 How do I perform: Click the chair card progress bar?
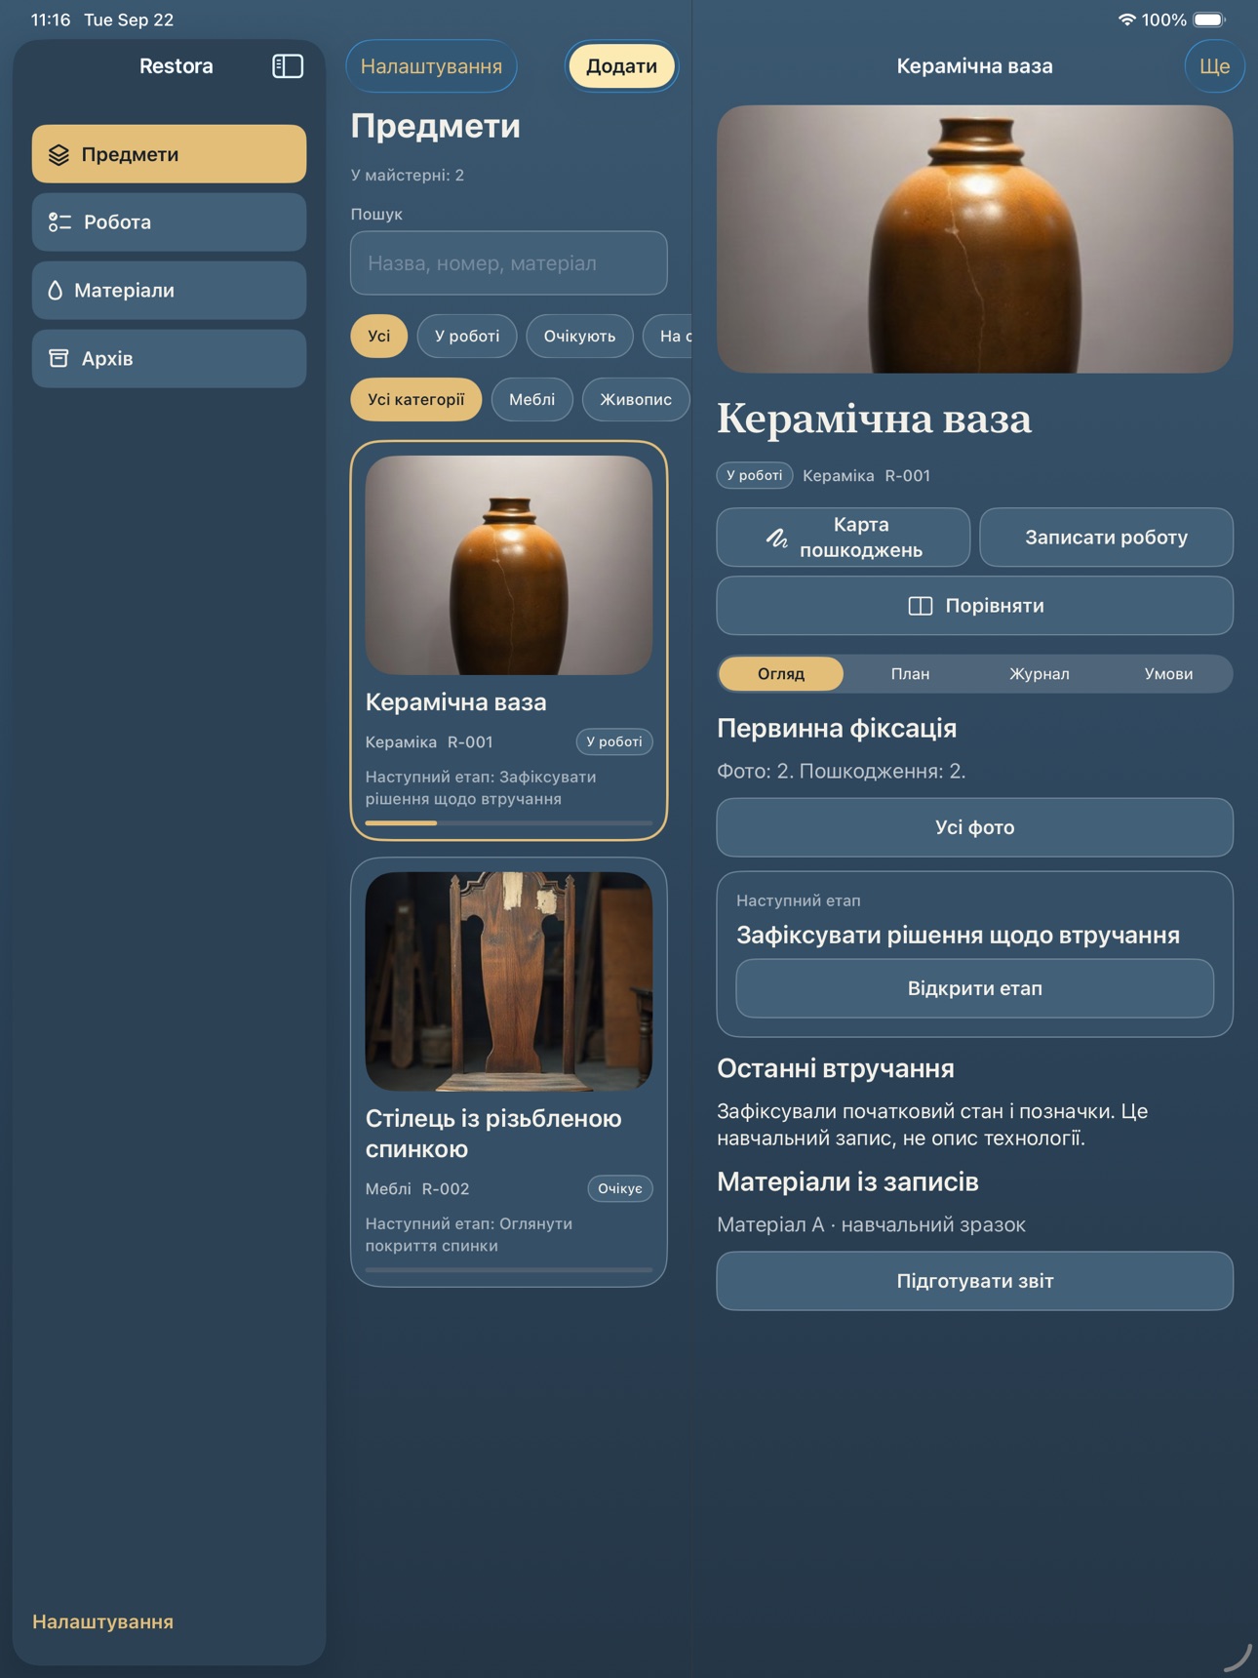point(509,1270)
